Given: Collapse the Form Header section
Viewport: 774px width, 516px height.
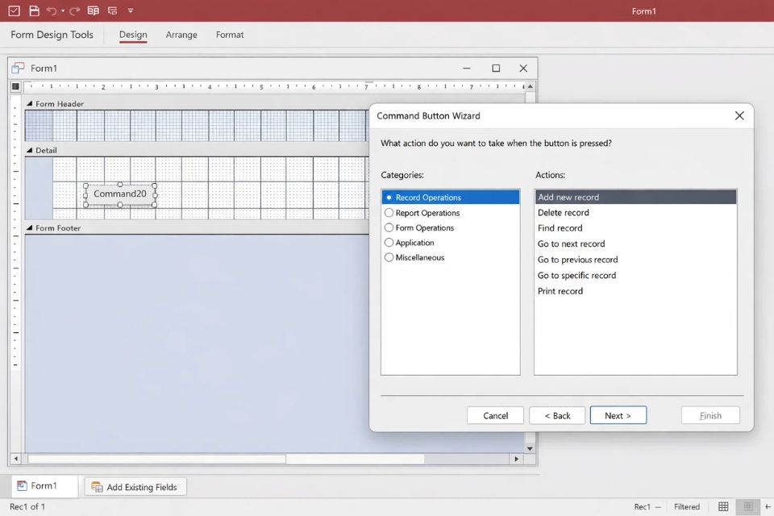Looking at the screenshot, I should [x=30, y=104].
